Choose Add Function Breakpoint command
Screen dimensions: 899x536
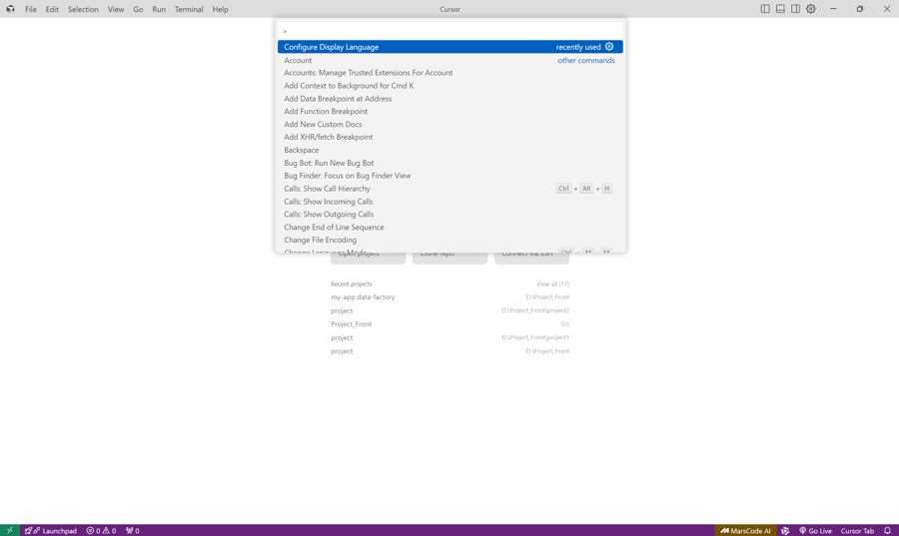pyautogui.click(x=450, y=112)
